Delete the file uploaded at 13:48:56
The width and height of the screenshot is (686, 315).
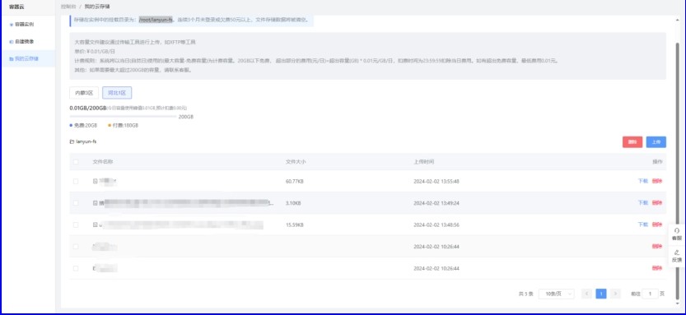point(656,225)
